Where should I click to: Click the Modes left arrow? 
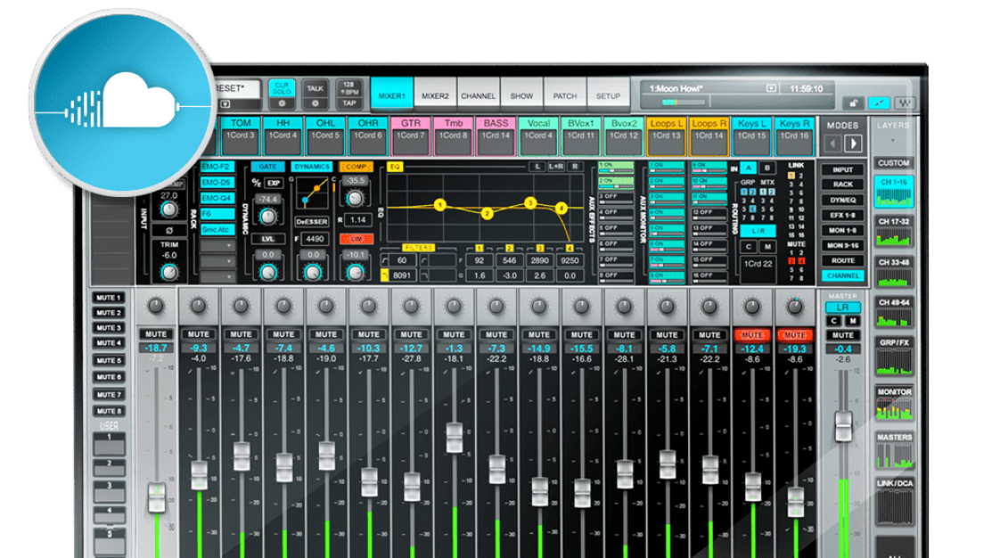tap(833, 143)
